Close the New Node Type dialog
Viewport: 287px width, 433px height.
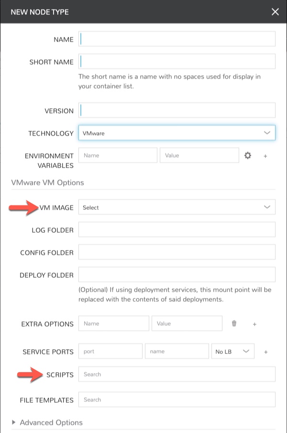point(275,11)
